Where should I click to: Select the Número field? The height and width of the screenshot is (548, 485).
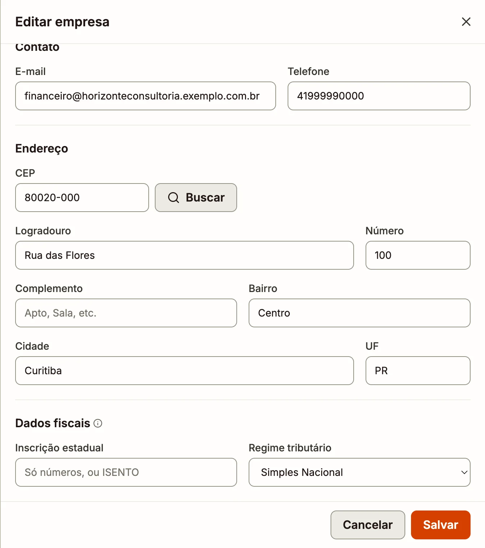pos(418,255)
